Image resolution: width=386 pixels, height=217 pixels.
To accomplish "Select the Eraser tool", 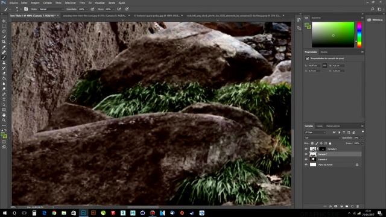I will (x=4, y=73).
